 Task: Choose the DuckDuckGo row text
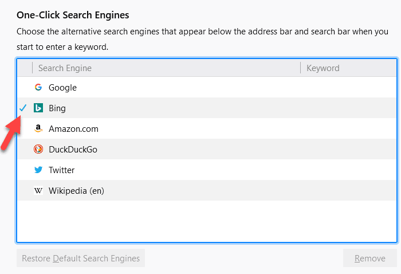coord(73,150)
